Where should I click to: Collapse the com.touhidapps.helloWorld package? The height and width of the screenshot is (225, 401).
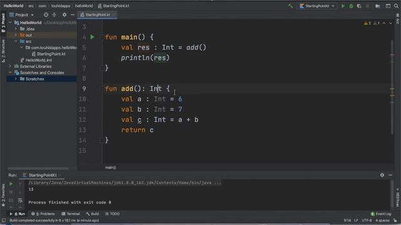click(22, 47)
